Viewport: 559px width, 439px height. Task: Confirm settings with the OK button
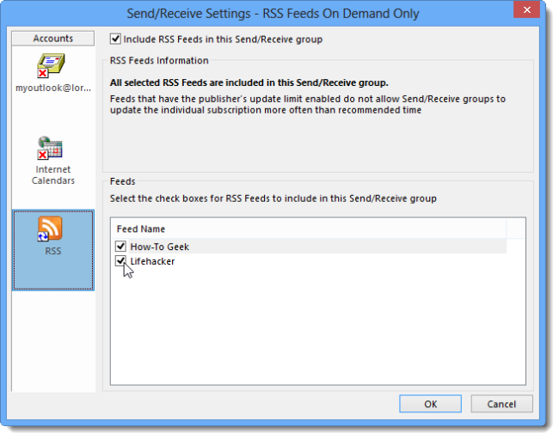point(430,404)
